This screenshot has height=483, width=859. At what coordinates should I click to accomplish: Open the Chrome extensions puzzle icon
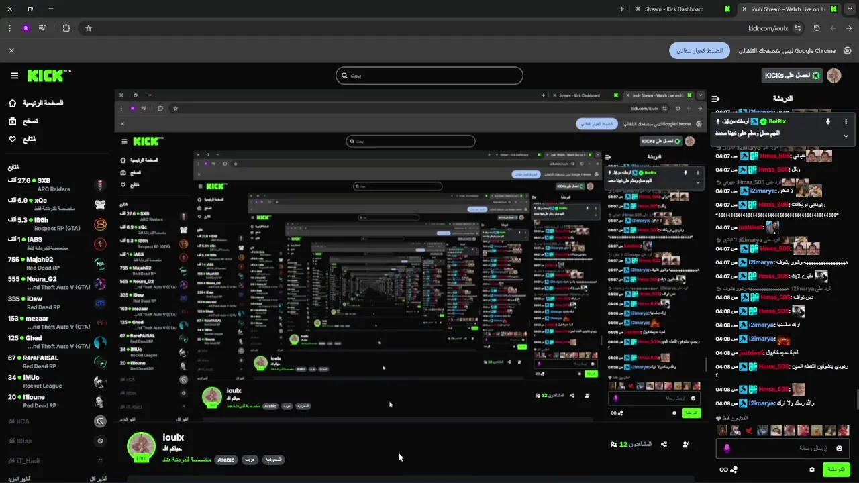pos(66,28)
